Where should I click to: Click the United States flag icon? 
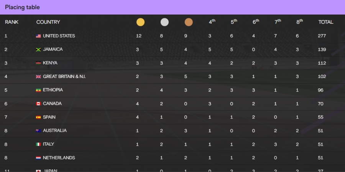click(x=38, y=36)
